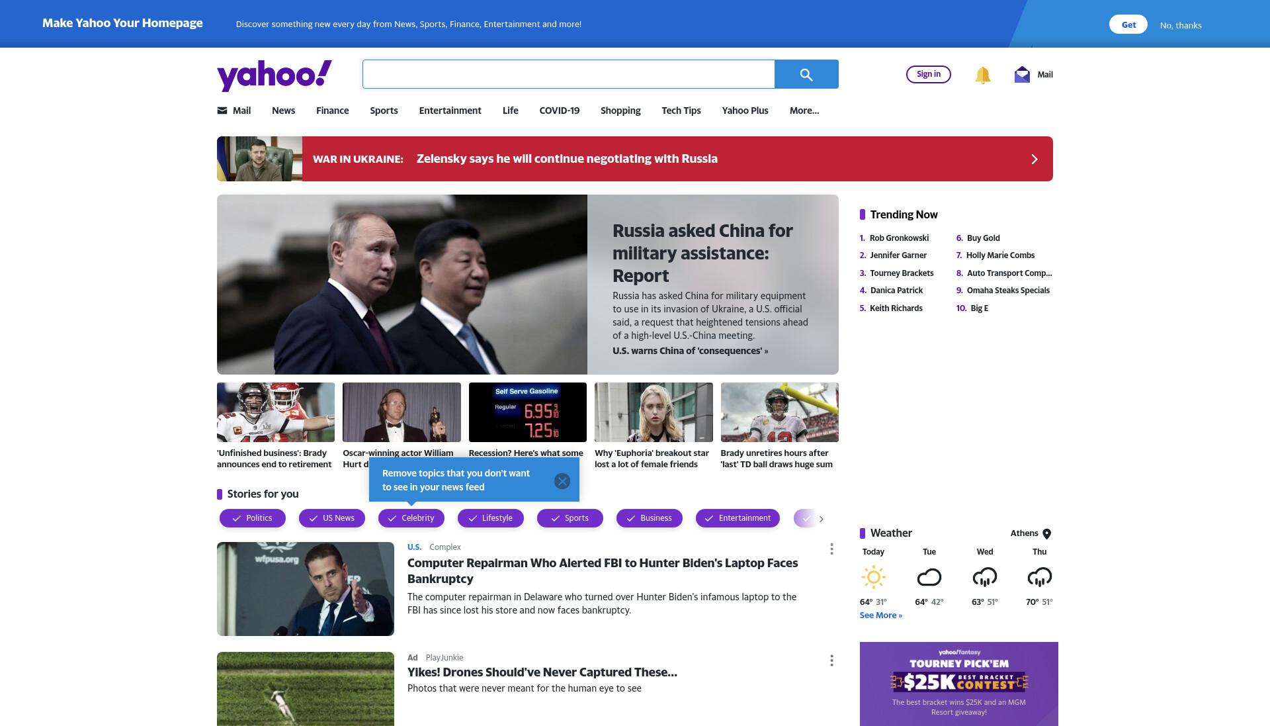
Task: Dismiss banner with No, thanks
Action: point(1180,25)
